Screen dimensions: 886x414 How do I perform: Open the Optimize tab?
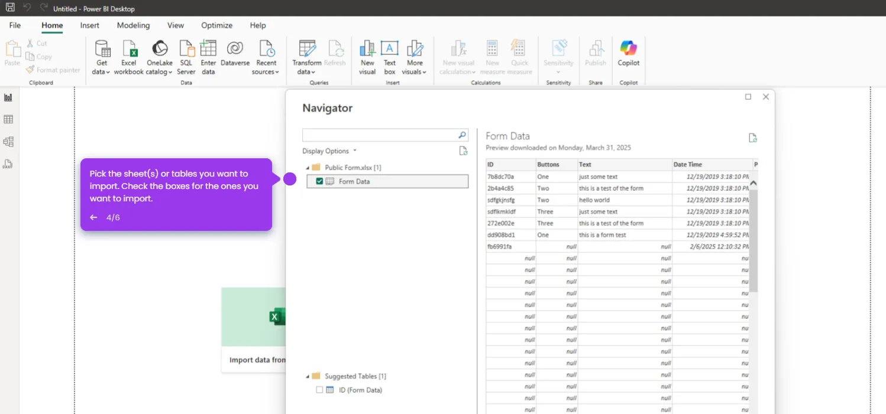pos(216,25)
